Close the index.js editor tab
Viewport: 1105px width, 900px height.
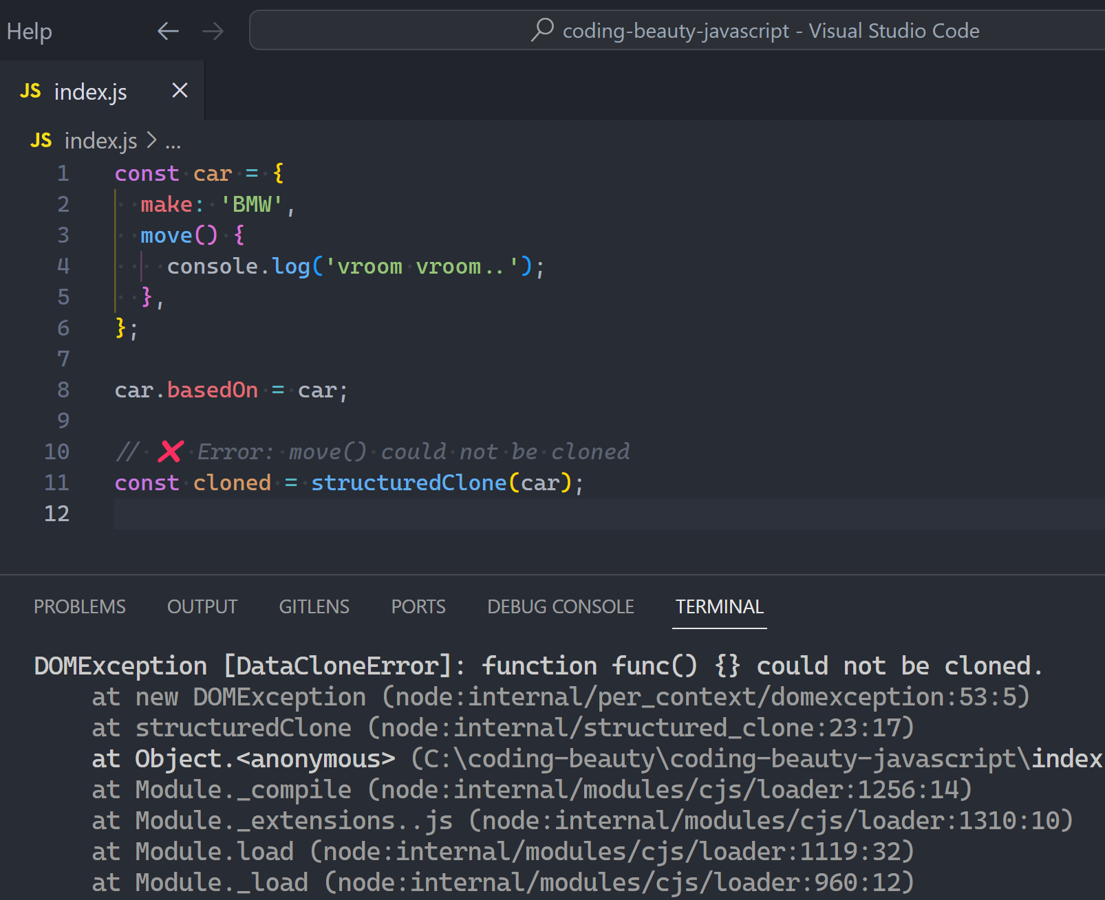coord(180,90)
